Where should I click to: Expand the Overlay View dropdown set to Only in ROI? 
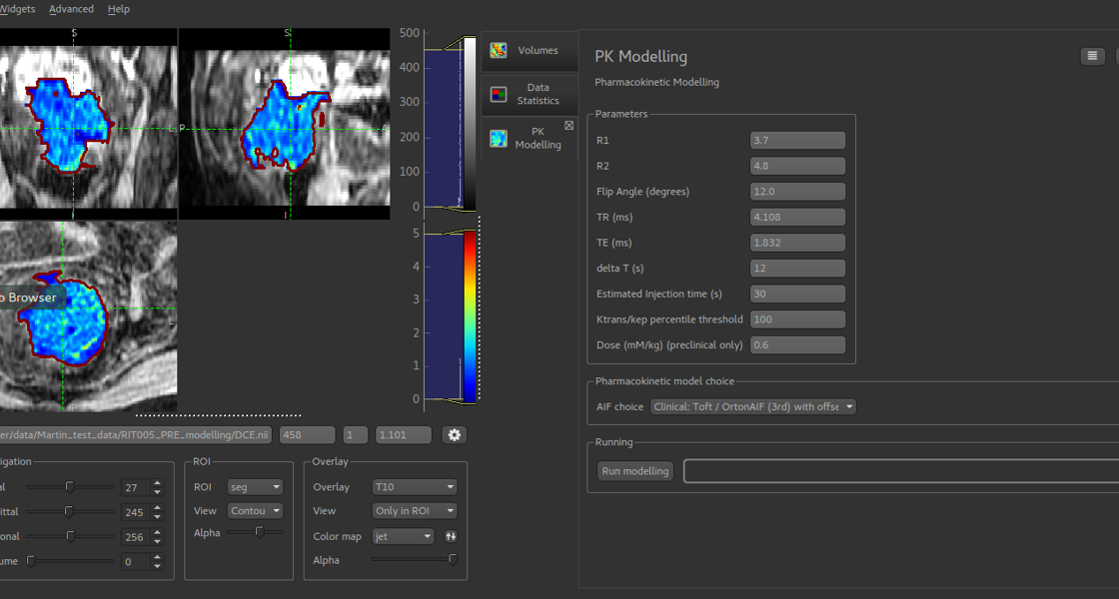tap(414, 511)
